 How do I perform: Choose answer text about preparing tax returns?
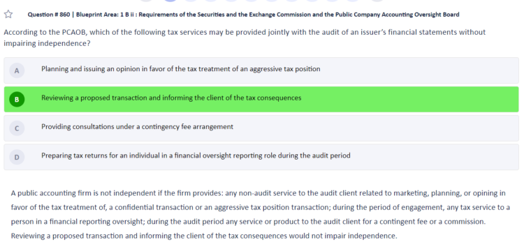[196, 155]
